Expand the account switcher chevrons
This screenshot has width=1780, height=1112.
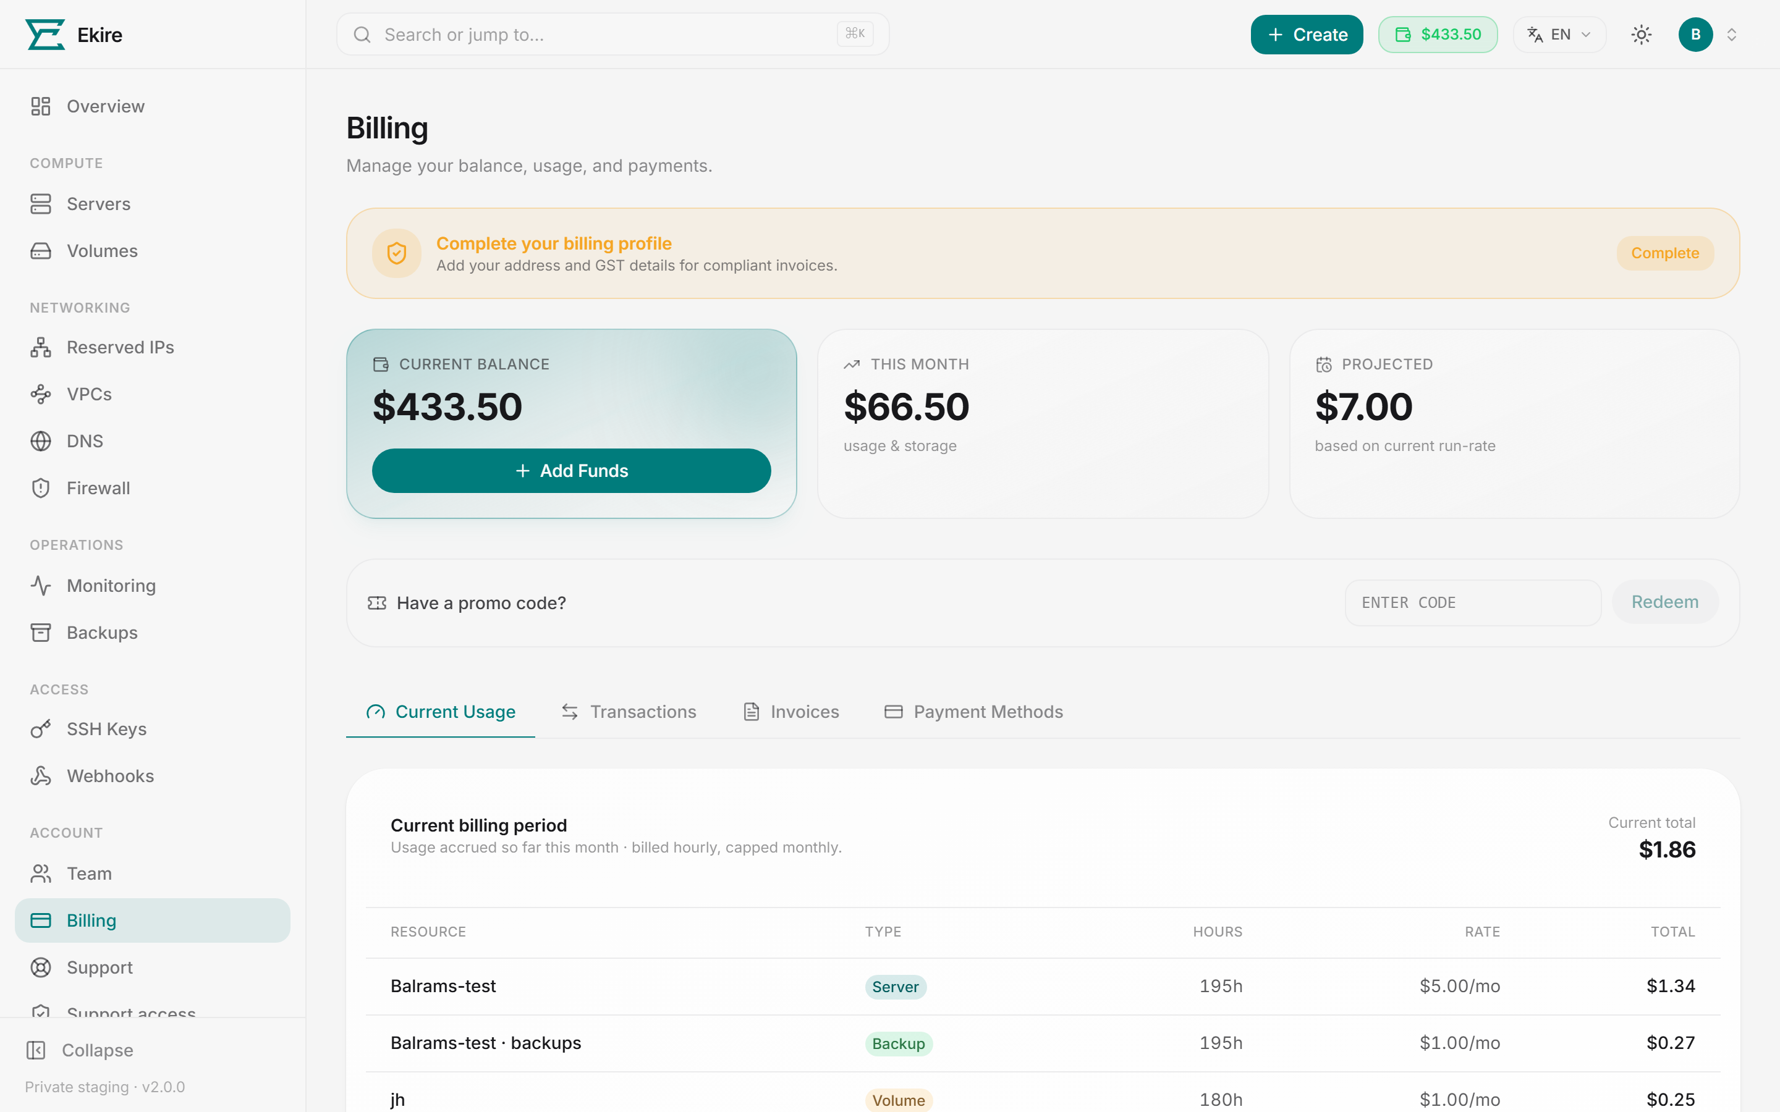coord(1731,35)
